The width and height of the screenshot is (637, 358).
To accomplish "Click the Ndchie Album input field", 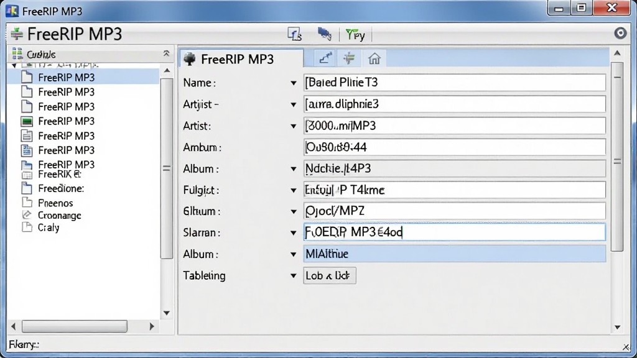I will pos(454,168).
